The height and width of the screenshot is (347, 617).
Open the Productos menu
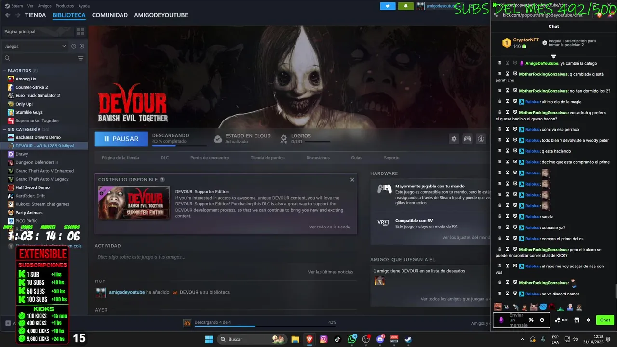click(x=65, y=6)
